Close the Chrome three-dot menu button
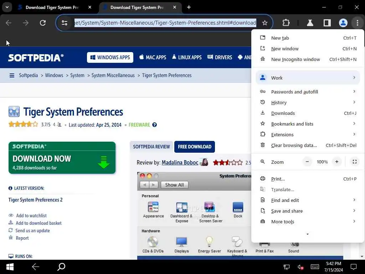The image size is (365, 274). pyautogui.click(x=357, y=23)
